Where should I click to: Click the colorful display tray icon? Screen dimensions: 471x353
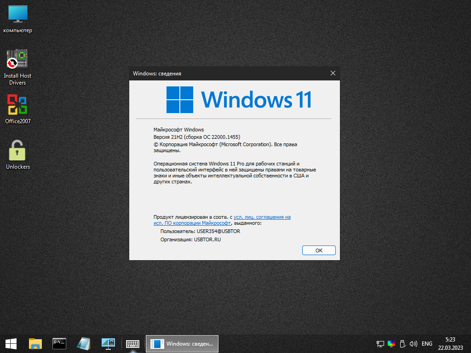(x=391, y=344)
